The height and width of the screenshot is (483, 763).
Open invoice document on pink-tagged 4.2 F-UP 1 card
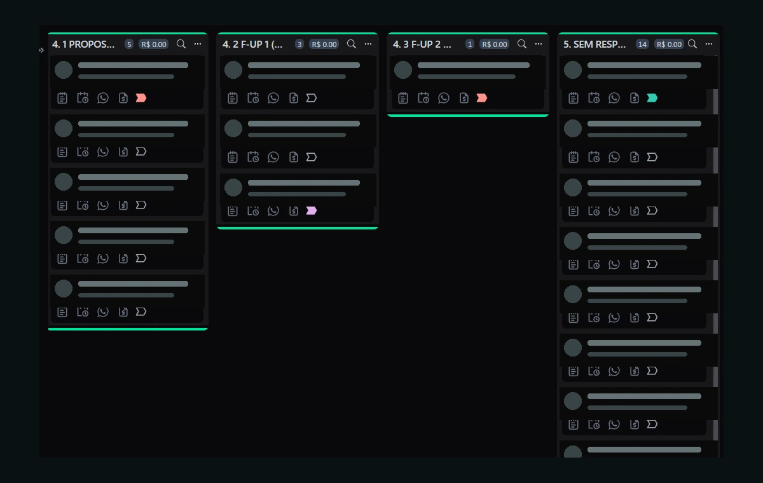pyautogui.click(x=294, y=210)
